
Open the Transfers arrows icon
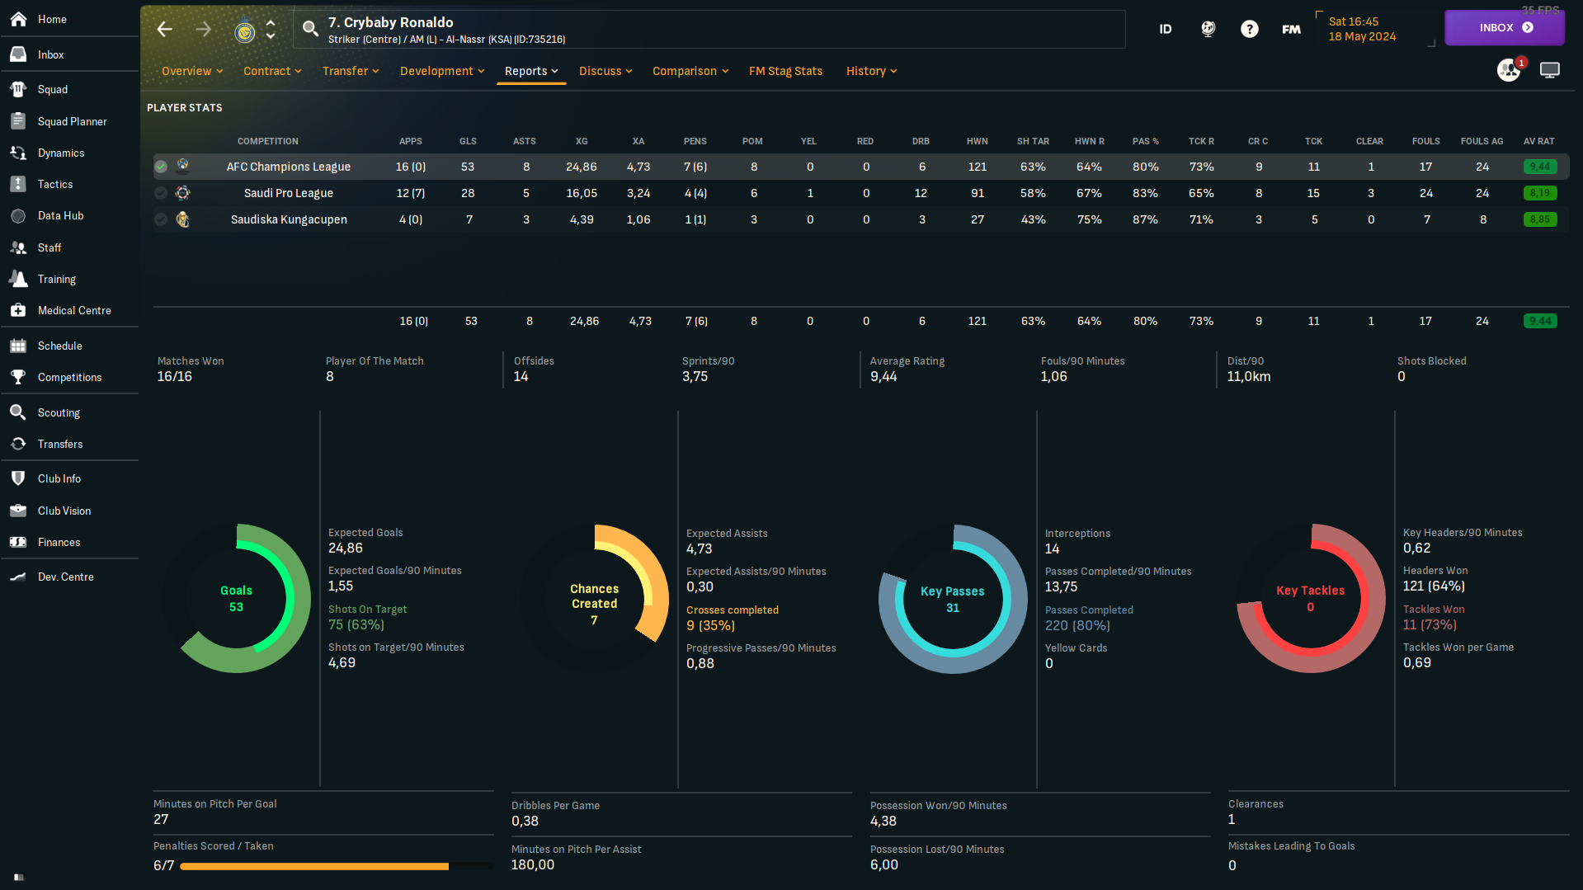click(18, 444)
